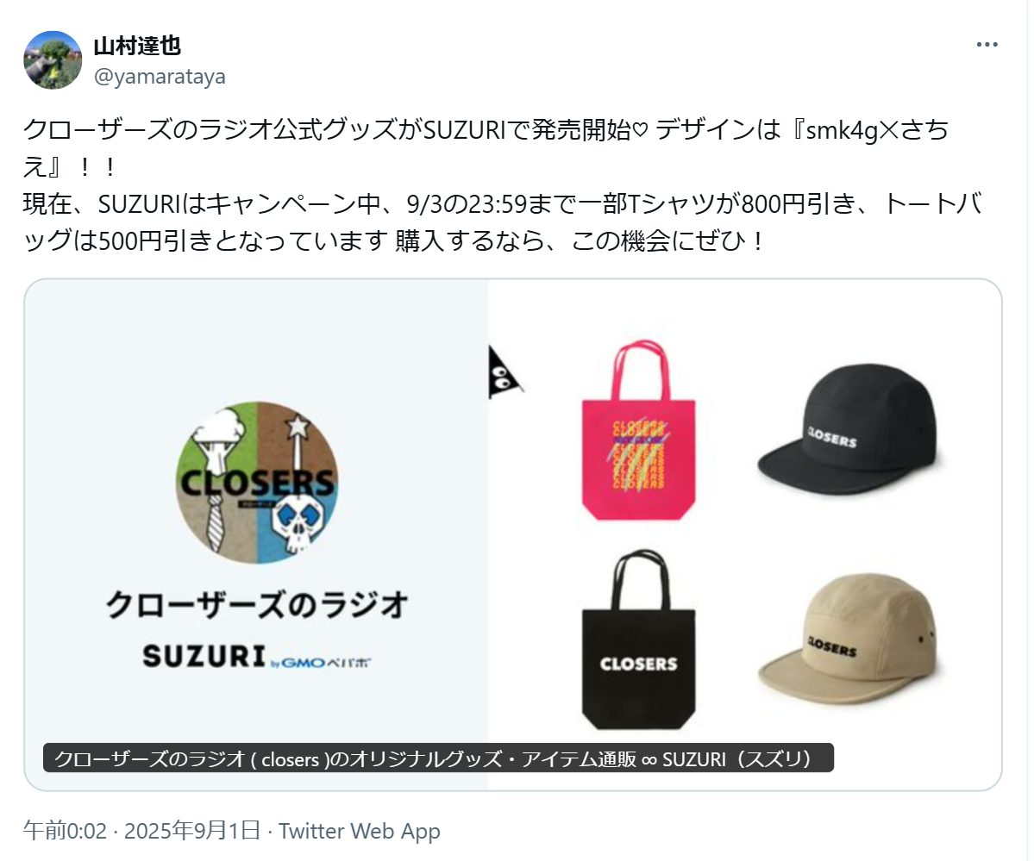This screenshot has height=861, width=1034.
Task: Select the pink CLOSERS tote bag
Action: 638,431
